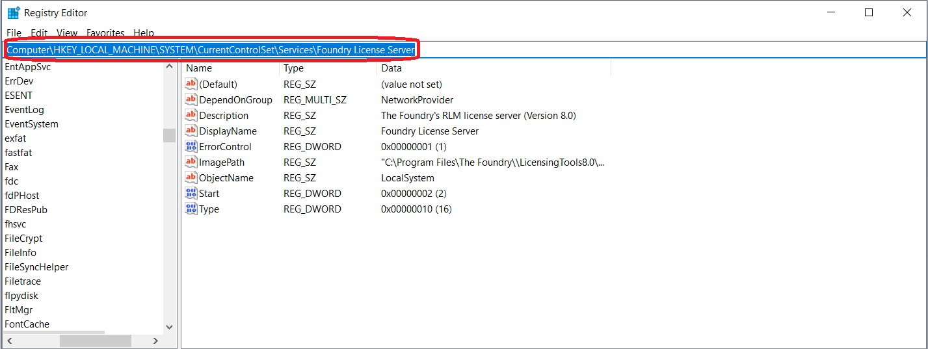
Task: Select the ObjectName value string icon
Action: coord(191,177)
